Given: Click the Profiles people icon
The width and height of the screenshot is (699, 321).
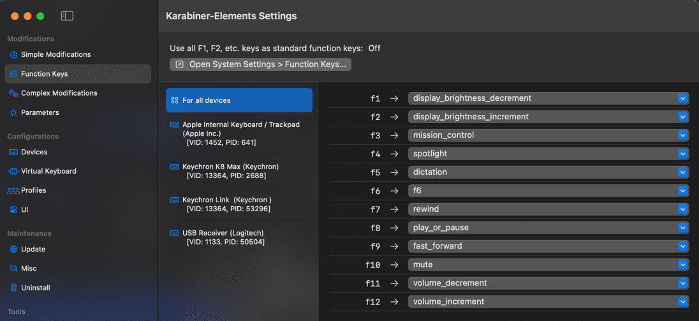Looking at the screenshot, I should 13,191.
